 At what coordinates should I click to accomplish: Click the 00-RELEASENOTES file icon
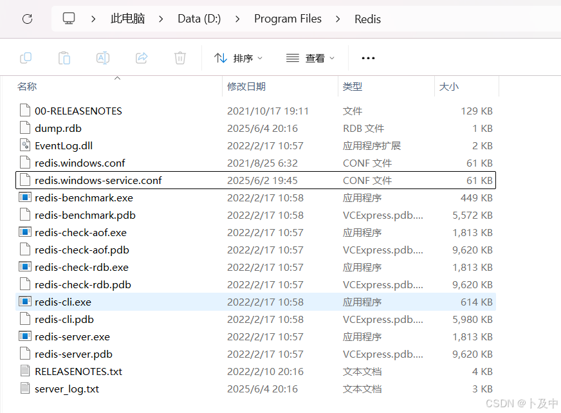[x=25, y=110]
